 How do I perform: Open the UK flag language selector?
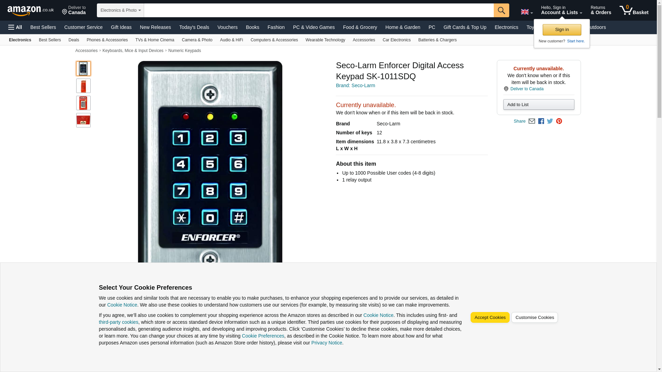tap(526, 12)
